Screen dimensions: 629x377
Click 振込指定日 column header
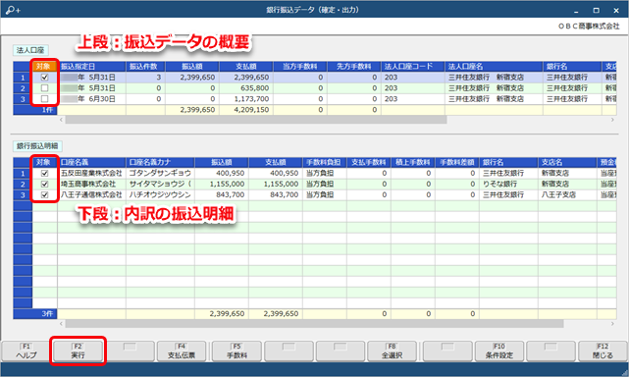click(92, 66)
